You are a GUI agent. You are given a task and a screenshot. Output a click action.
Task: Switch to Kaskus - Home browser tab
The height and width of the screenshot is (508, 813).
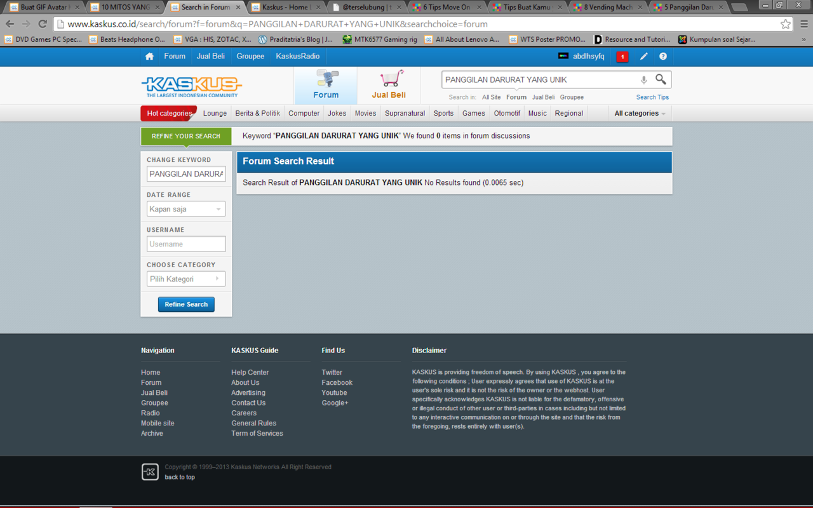(285, 8)
